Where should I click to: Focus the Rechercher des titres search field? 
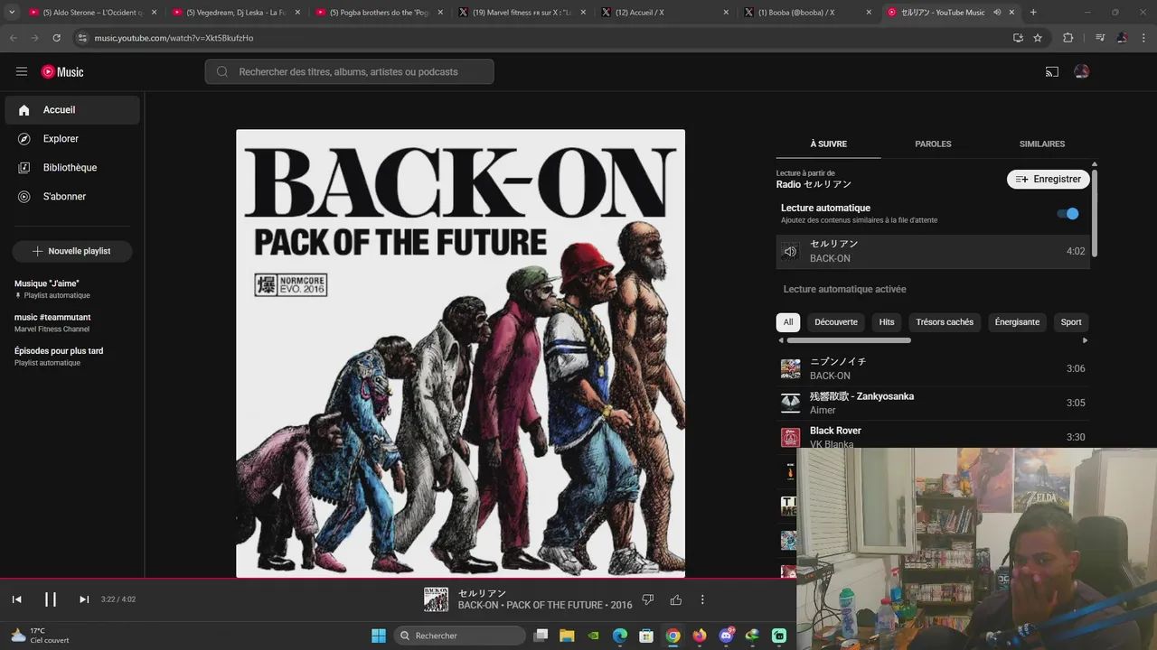(349, 71)
